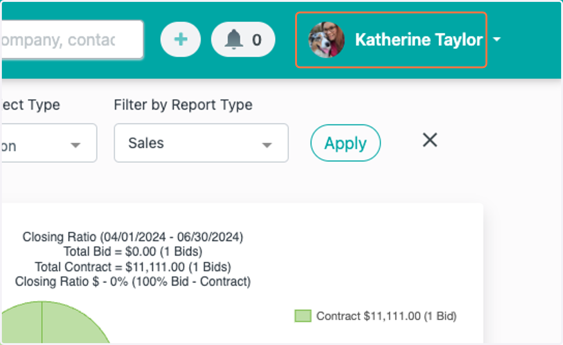This screenshot has width=563, height=345.
Task: Click the Total Bid = $0.00 line
Action: coord(133,252)
